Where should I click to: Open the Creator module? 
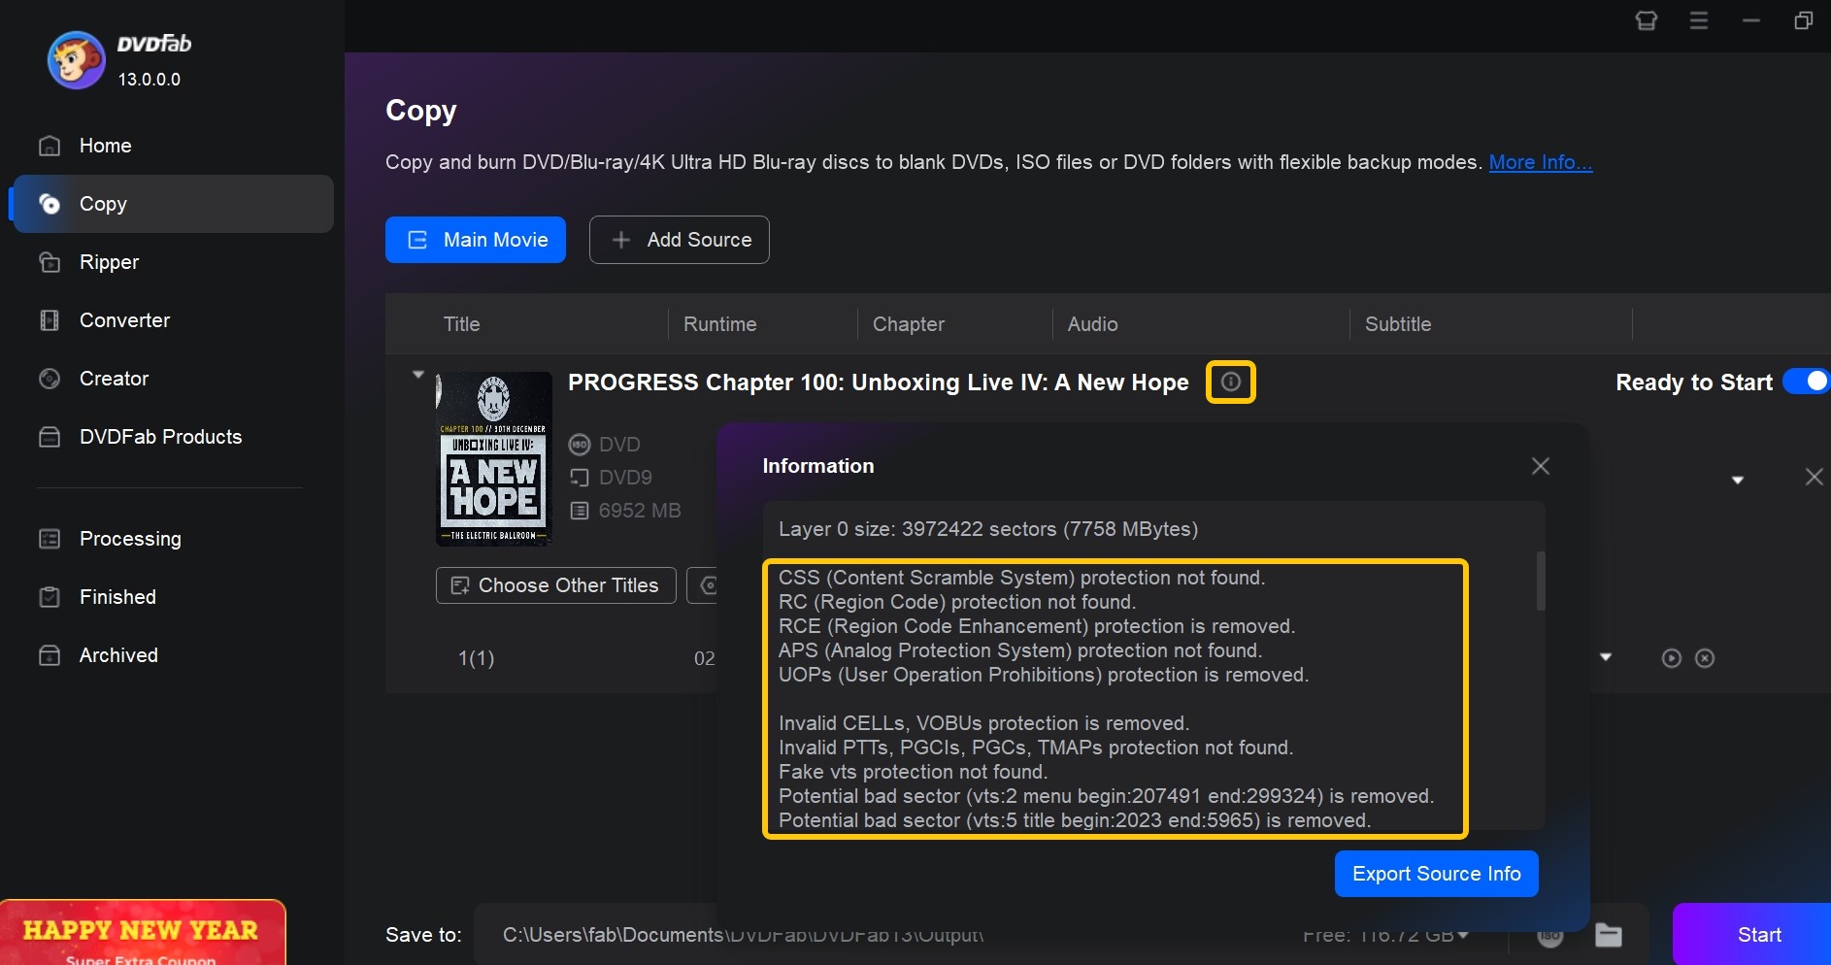coord(114,379)
